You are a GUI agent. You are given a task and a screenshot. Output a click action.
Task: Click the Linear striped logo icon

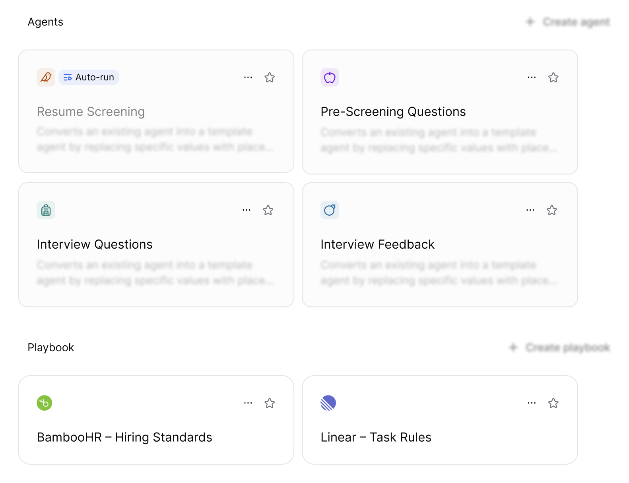(328, 403)
